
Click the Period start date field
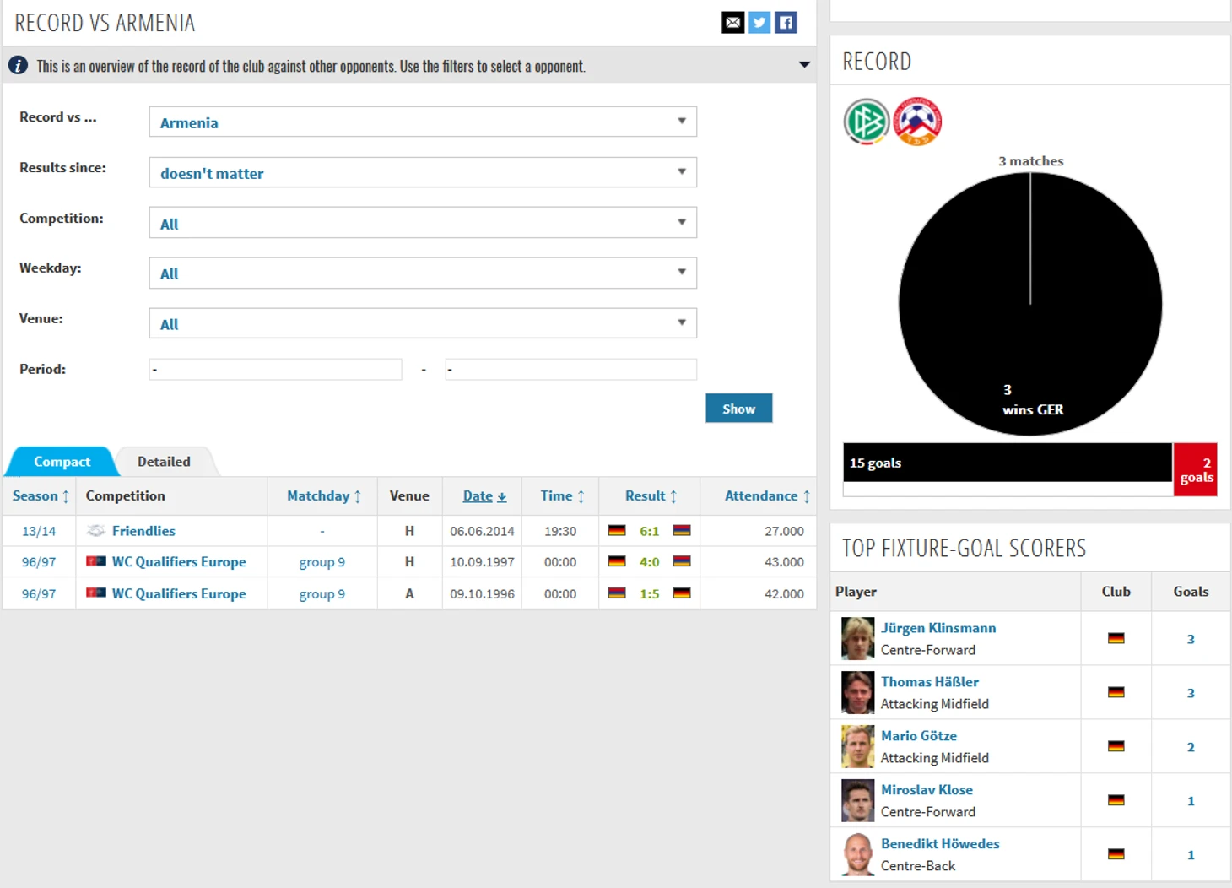275,370
